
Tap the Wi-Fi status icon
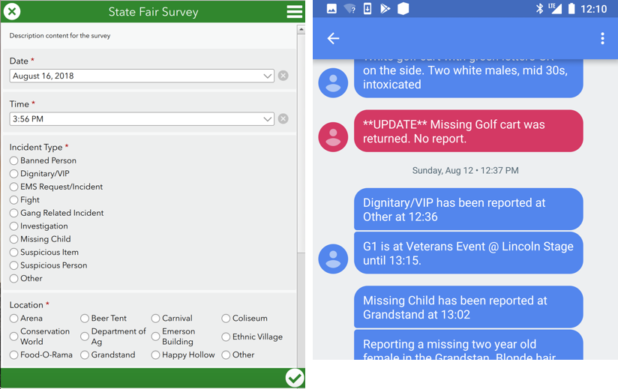[349, 9]
